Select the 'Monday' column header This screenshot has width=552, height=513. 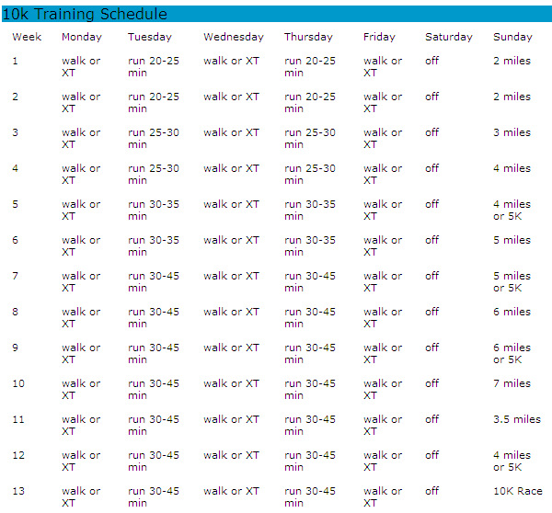pos(82,38)
